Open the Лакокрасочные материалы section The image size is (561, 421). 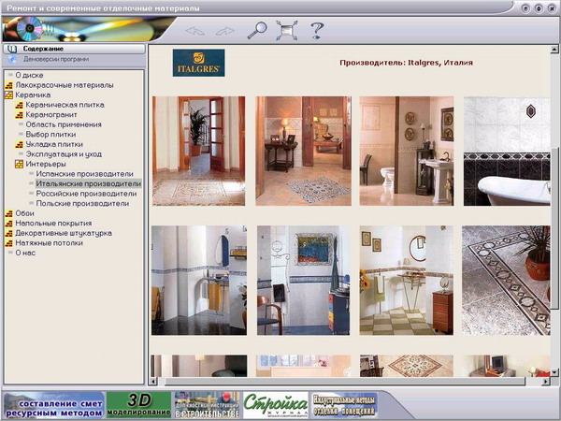pyautogui.click(x=65, y=85)
